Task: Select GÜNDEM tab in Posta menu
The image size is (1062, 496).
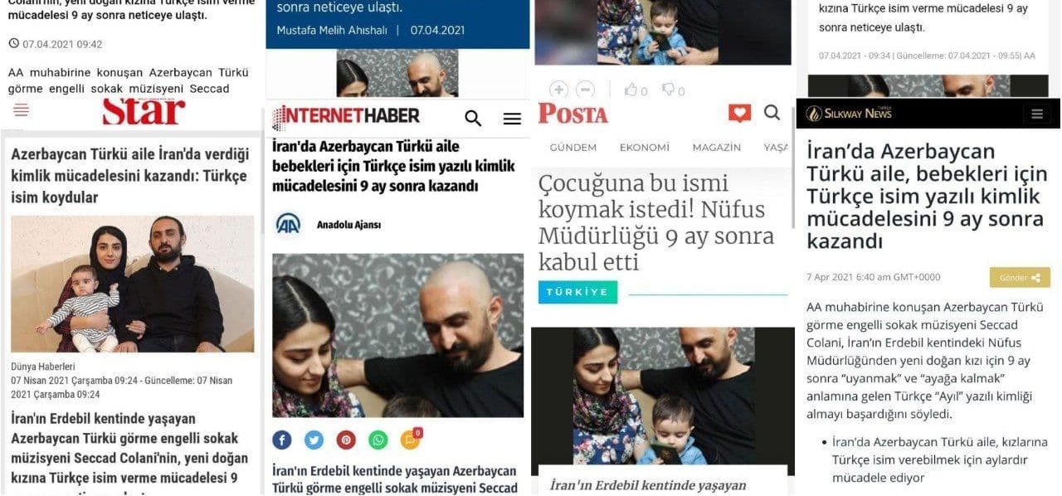Action: click(x=573, y=147)
